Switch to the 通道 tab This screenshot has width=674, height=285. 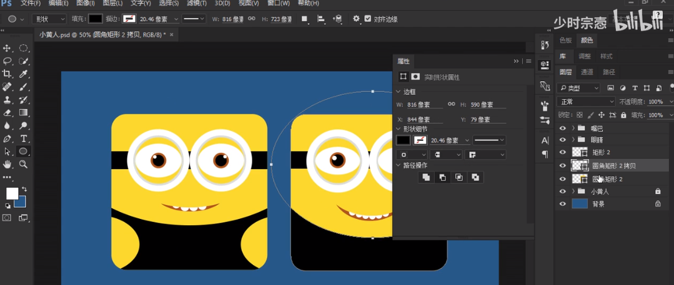coord(587,72)
